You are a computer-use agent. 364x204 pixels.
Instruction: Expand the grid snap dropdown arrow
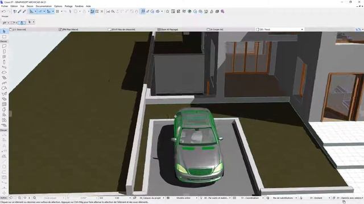[x=61, y=11]
